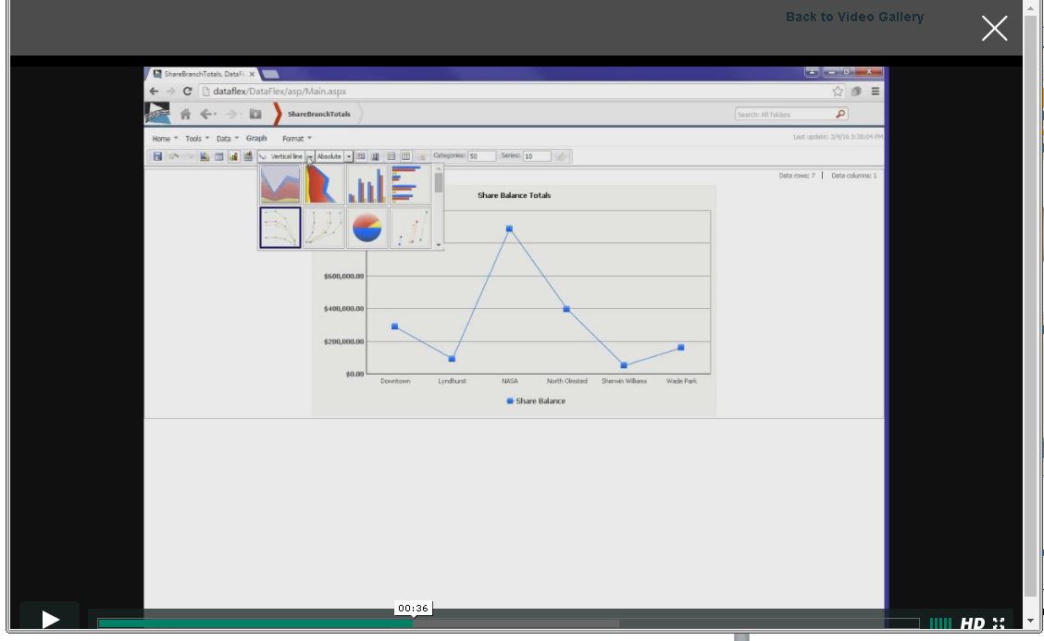Image resolution: width=1044 pixels, height=641 pixels.
Task: Expand the Tools menu dropdown
Action: click(x=196, y=139)
